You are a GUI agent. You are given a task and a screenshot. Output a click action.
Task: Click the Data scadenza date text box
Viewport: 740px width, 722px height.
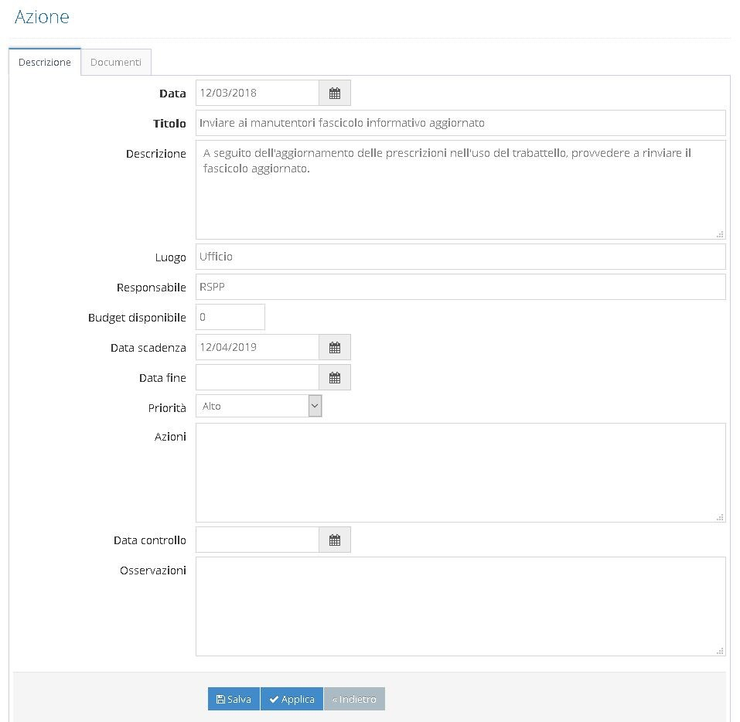[x=257, y=347]
